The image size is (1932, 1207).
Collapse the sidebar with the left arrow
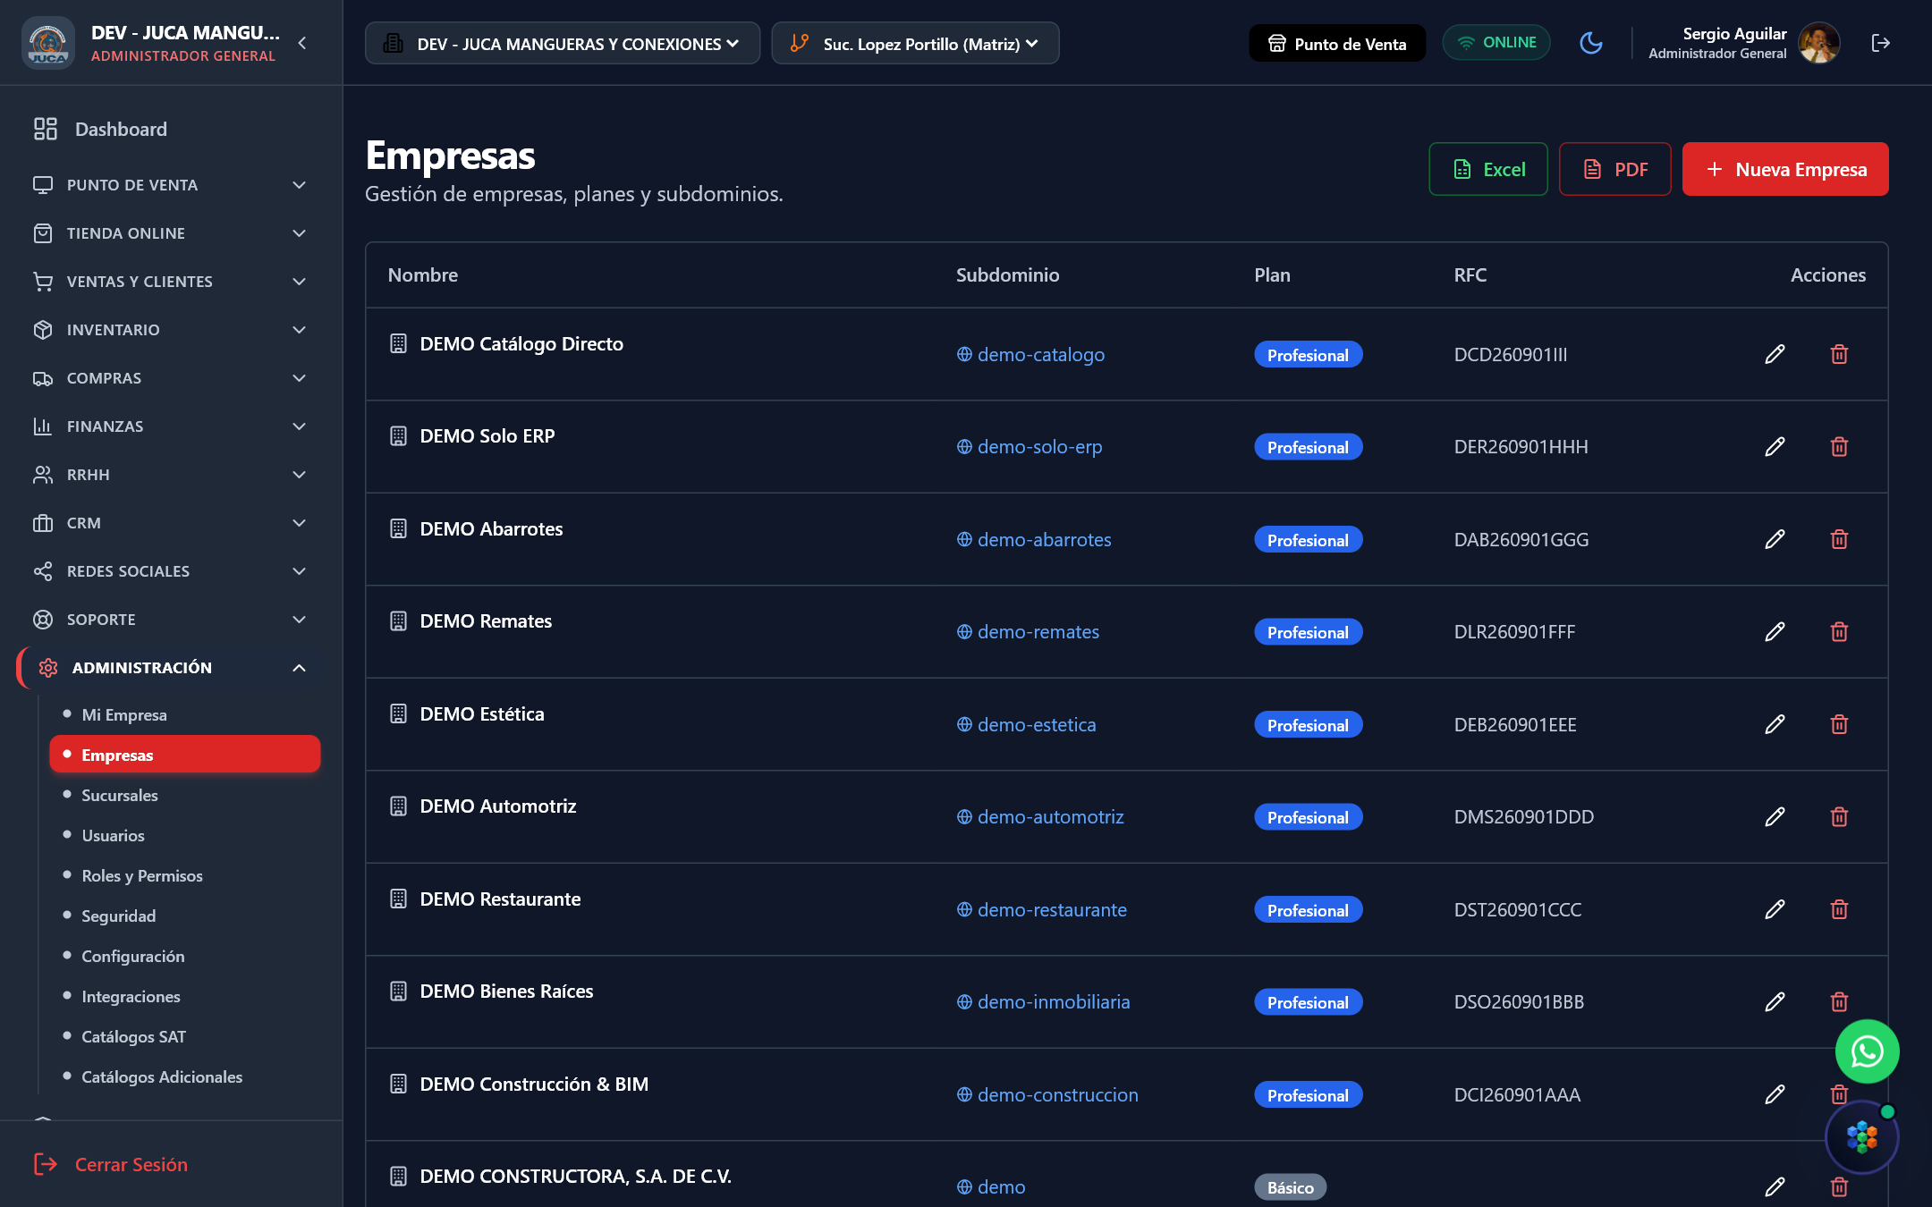click(302, 43)
